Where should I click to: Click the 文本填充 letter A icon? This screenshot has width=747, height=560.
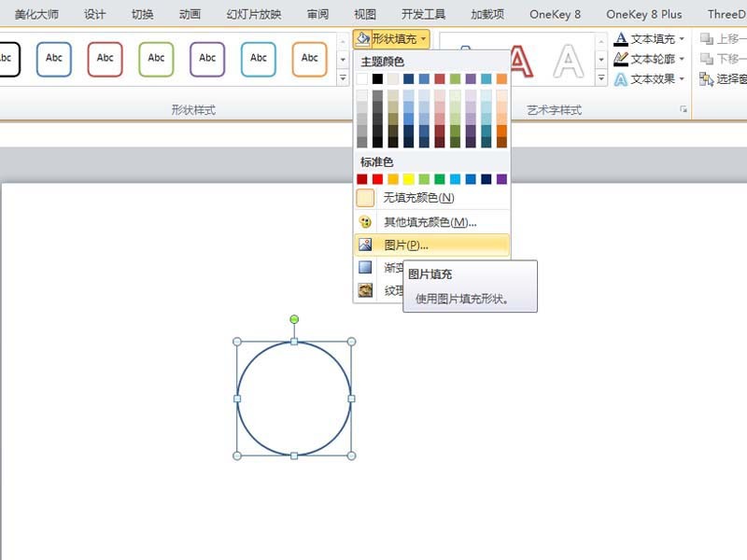[621, 38]
